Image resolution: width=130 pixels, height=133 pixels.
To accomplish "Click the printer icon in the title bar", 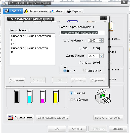I will pyautogui.click(x=4, y=3).
